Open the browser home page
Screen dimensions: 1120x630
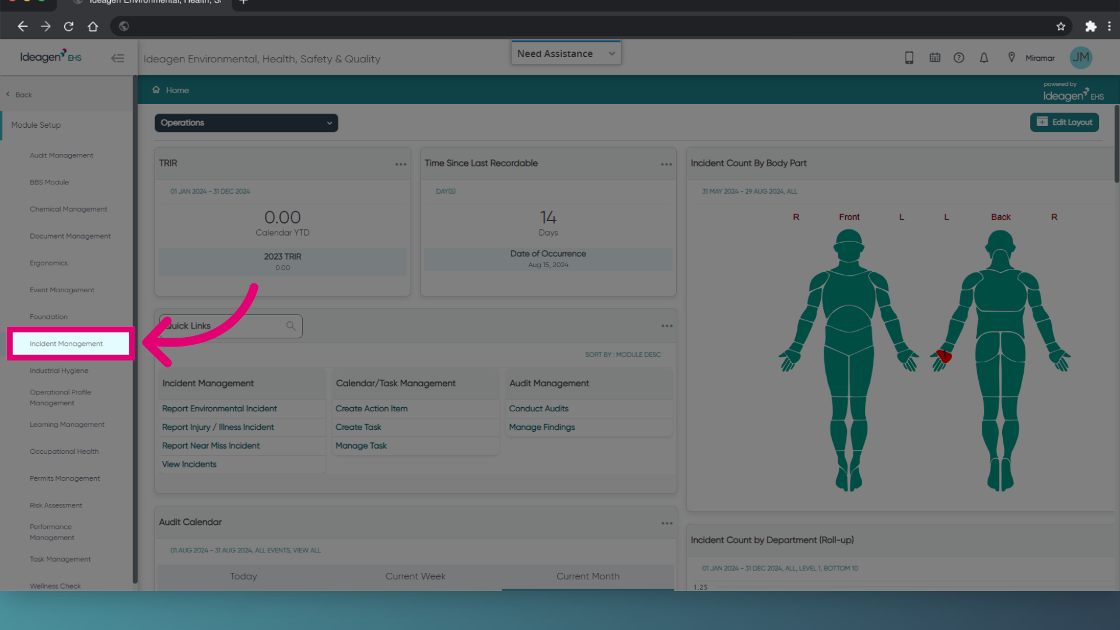point(93,26)
